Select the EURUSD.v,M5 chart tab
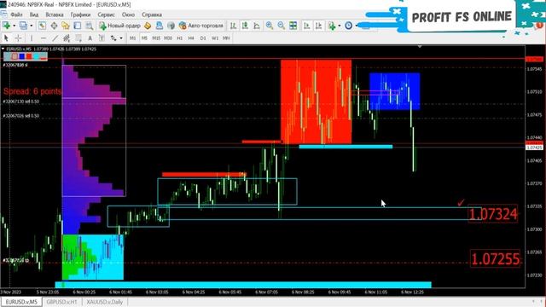The width and height of the screenshot is (546, 307). (21, 302)
